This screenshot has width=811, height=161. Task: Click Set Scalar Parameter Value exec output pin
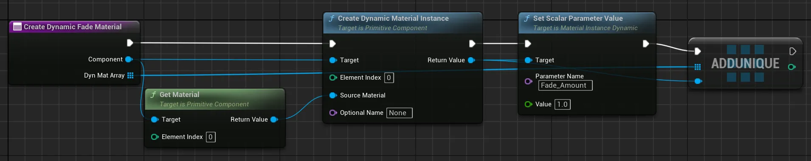point(646,44)
